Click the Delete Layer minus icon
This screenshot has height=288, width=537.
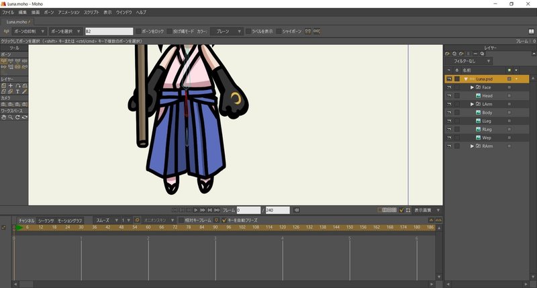[475, 54]
